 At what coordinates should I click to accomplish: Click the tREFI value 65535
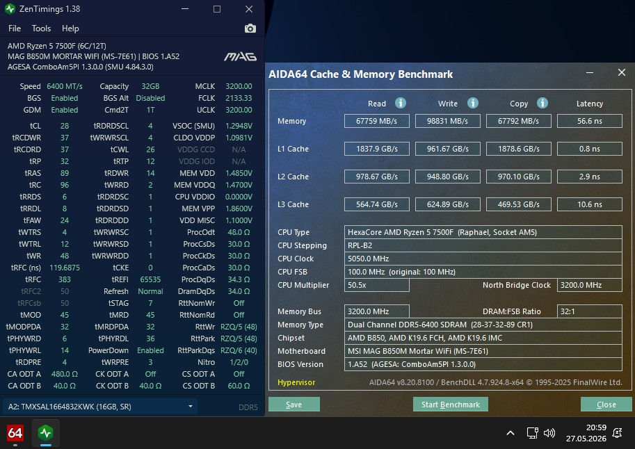point(150,279)
